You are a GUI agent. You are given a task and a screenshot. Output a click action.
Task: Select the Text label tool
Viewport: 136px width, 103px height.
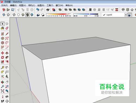pos(7,72)
